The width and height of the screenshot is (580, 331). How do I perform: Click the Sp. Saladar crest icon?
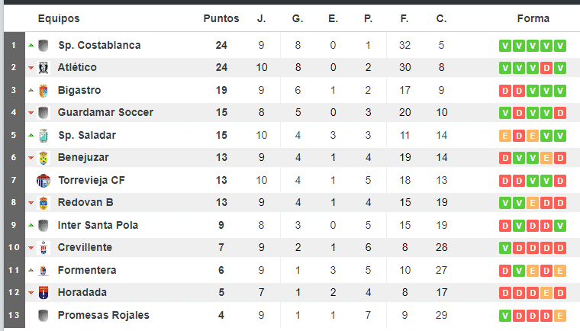[43, 136]
